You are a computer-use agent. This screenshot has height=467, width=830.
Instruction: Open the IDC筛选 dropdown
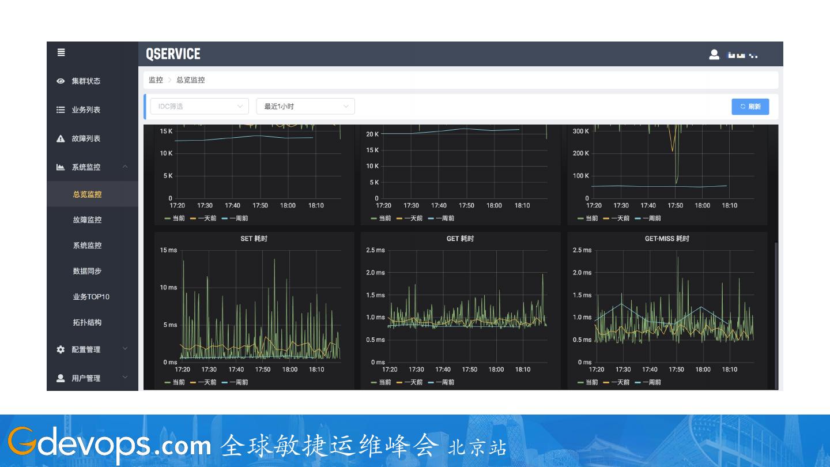199,106
